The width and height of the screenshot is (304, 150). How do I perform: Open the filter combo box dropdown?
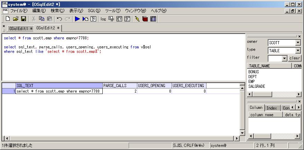285,58
